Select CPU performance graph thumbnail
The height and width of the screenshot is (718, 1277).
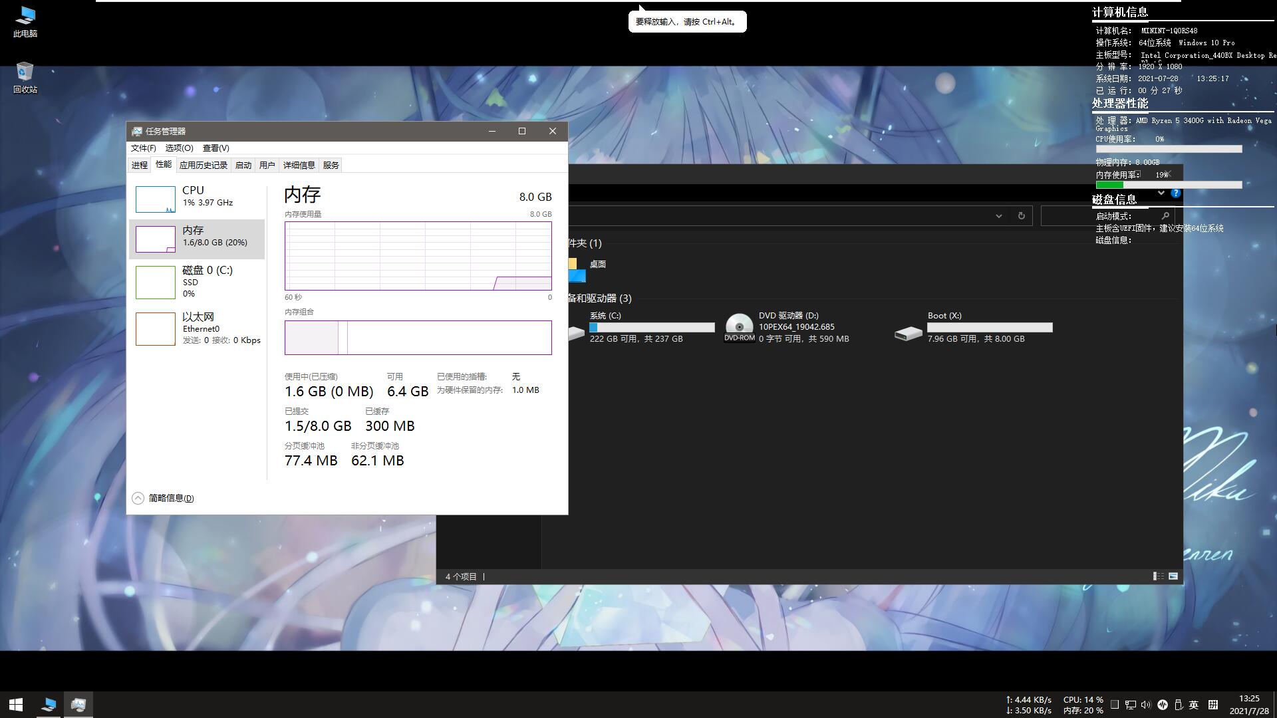point(156,199)
